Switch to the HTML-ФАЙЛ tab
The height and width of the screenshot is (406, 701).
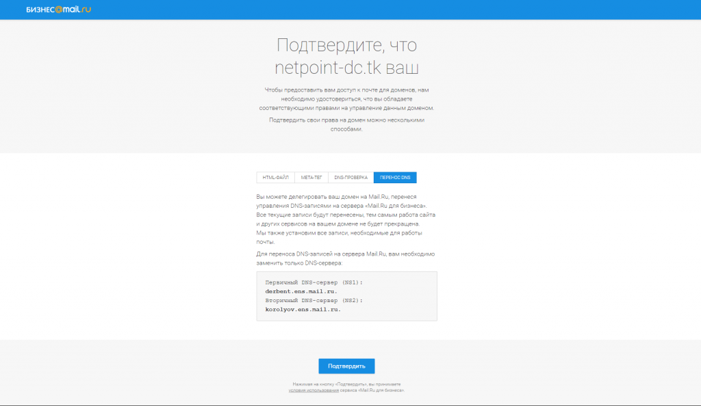tap(276, 178)
